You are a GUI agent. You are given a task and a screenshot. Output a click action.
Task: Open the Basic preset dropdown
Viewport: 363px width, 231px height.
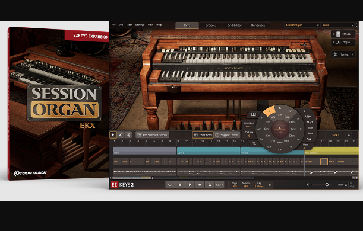[338, 25]
